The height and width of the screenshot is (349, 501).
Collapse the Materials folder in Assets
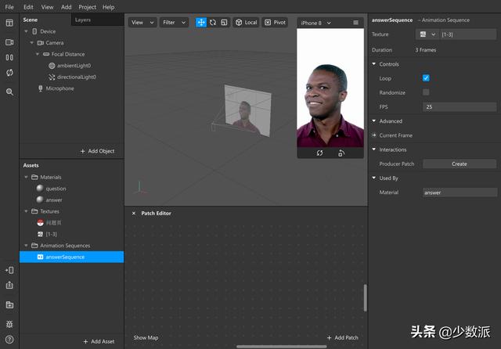[x=25, y=178]
